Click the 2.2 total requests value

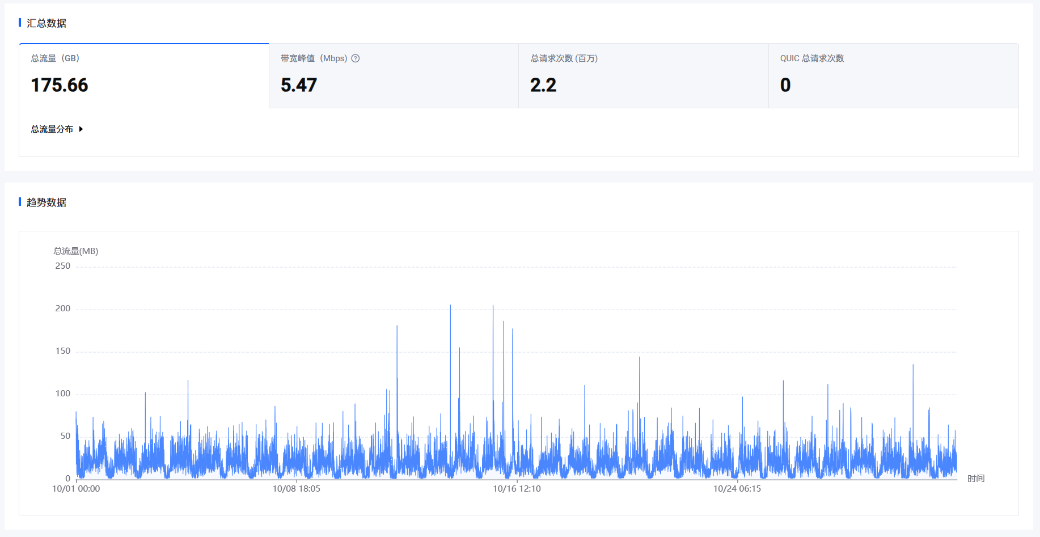pyautogui.click(x=543, y=85)
